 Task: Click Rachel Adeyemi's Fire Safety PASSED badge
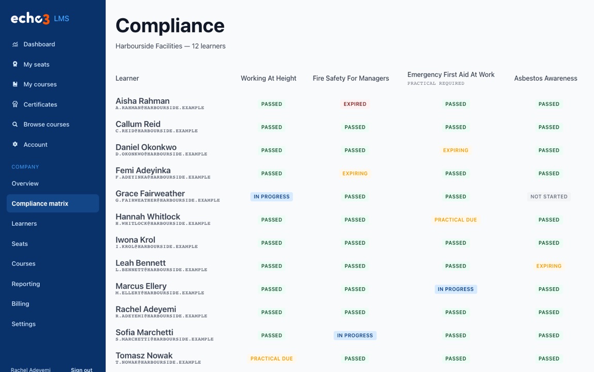pos(355,312)
